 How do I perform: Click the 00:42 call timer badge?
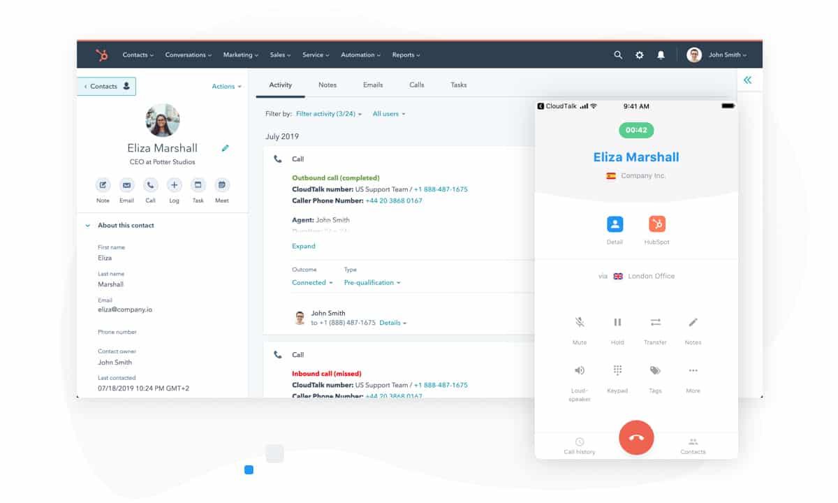636,130
